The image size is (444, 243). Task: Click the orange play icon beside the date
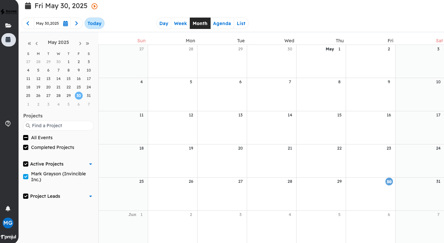[94, 6]
